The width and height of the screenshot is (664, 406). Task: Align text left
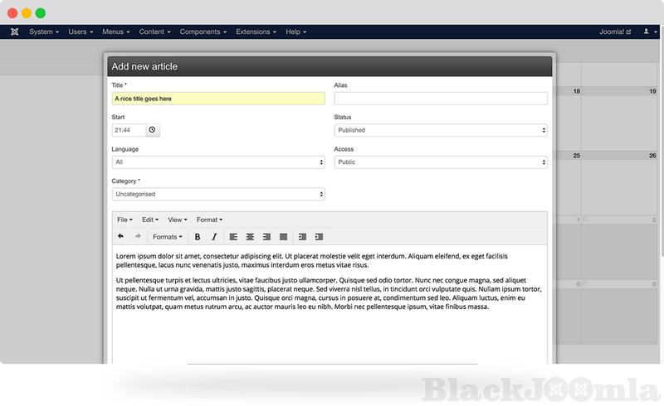click(233, 237)
